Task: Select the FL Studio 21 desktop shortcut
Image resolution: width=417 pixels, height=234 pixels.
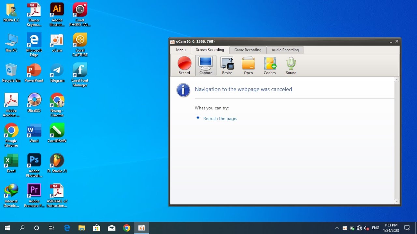Action: coord(57,164)
